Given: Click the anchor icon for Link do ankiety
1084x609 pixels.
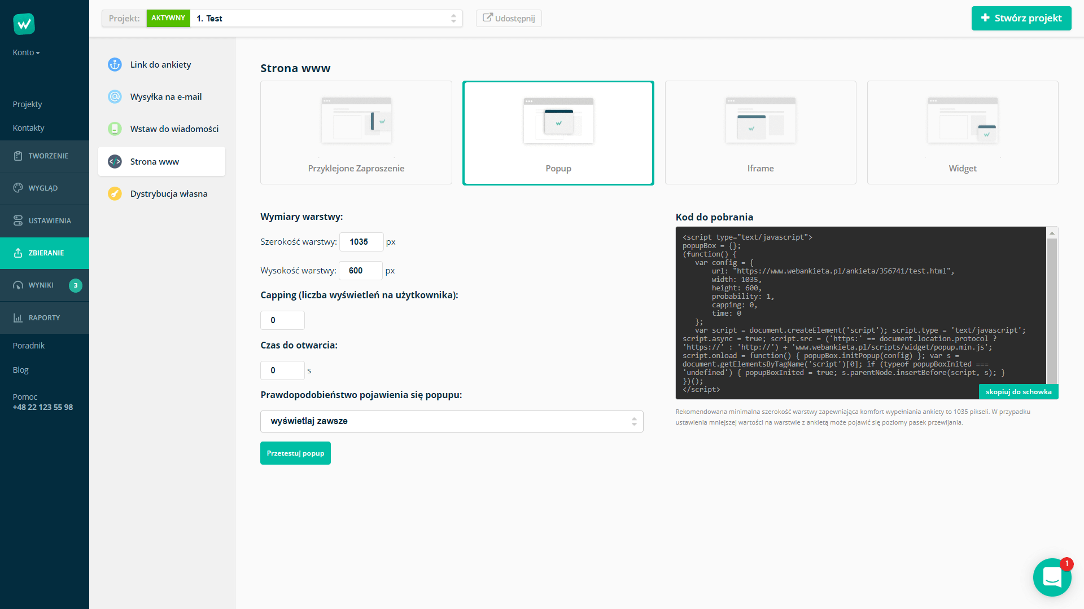Looking at the screenshot, I should pos(115,64).
